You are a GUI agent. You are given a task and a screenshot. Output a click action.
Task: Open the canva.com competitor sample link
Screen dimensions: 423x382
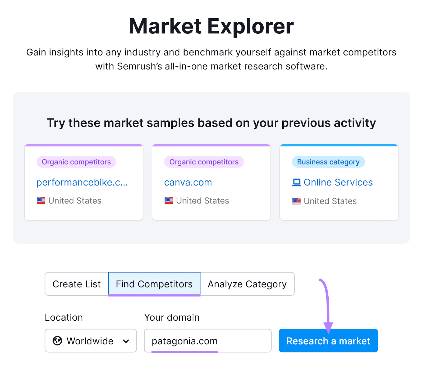(188, 182)
